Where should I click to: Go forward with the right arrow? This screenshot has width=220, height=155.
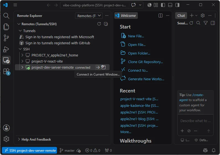pyautogui.click(x=56, y=5)
